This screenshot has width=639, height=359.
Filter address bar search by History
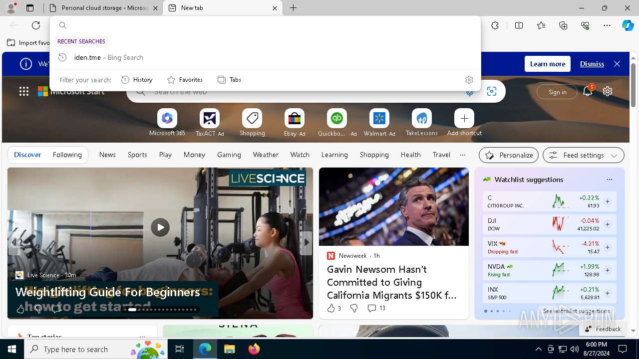tap(137, 80)
